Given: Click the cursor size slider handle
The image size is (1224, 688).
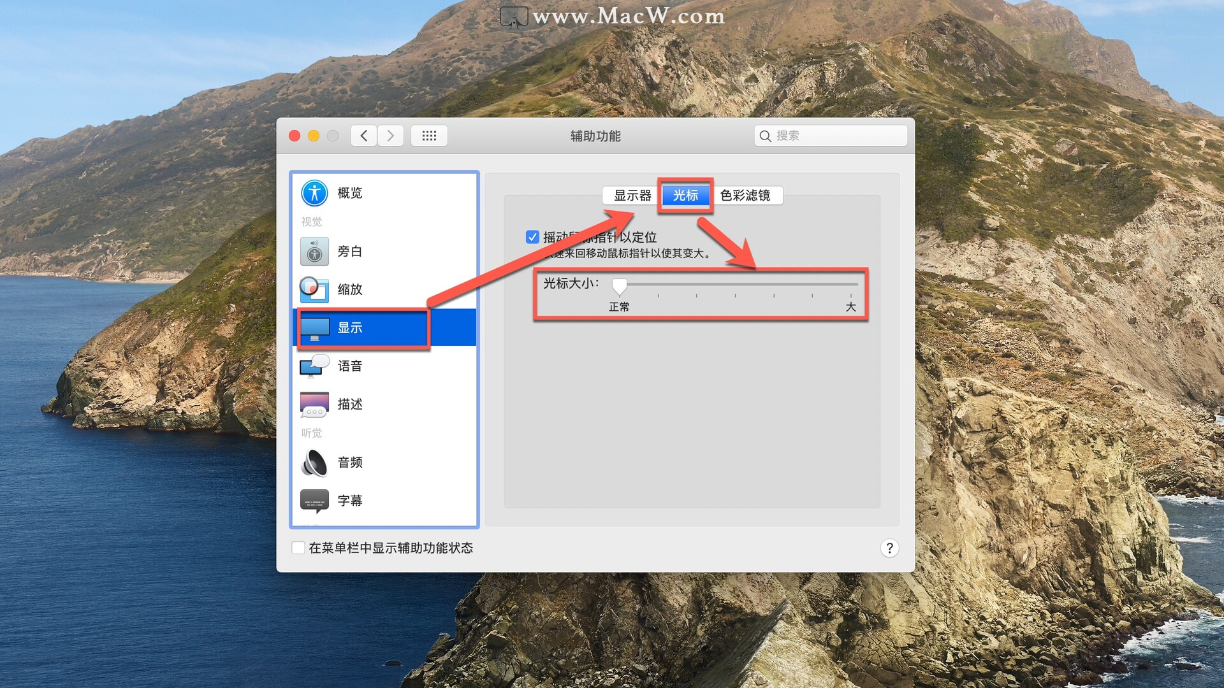Looking at the screenshot, I should click(619, 286).
